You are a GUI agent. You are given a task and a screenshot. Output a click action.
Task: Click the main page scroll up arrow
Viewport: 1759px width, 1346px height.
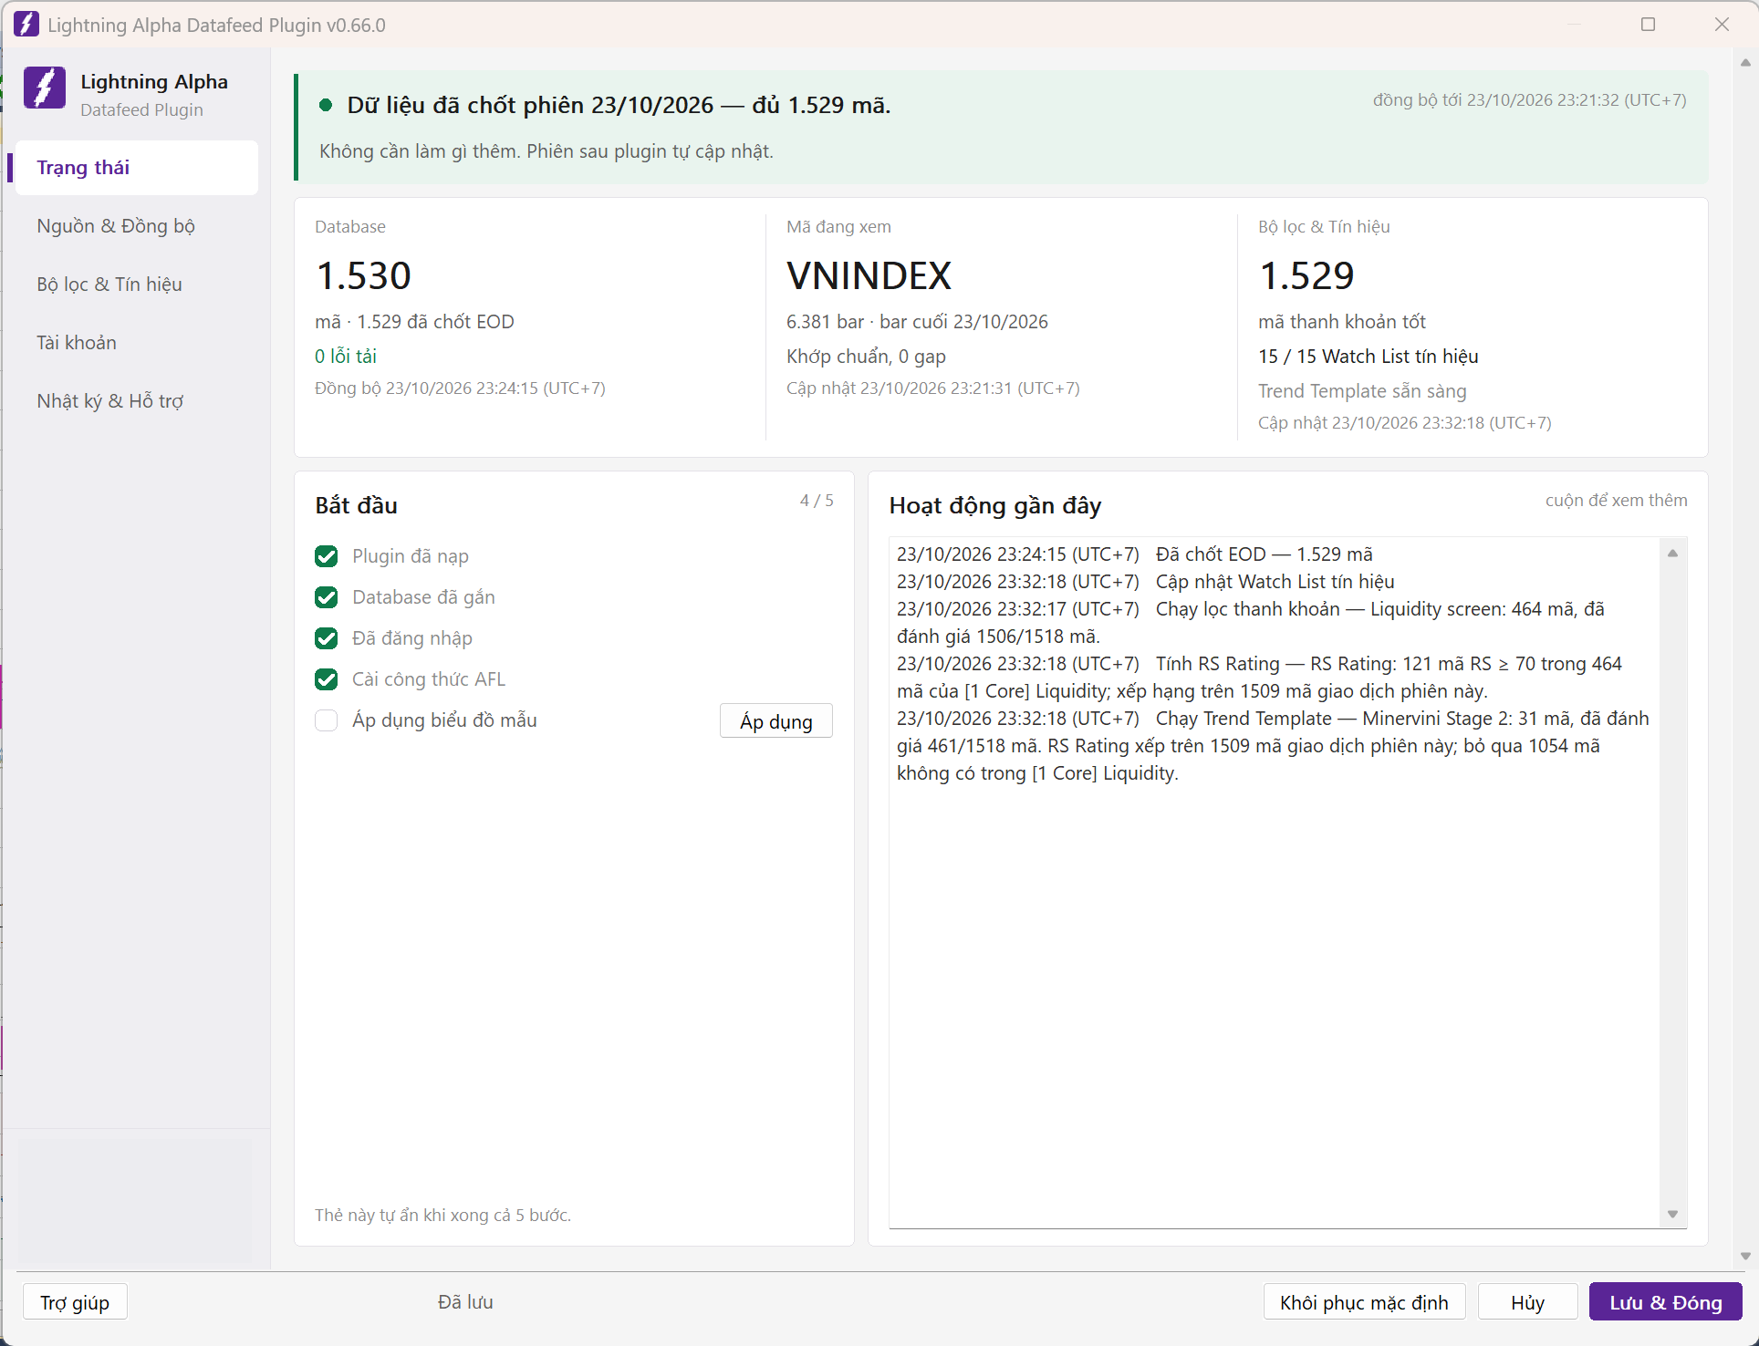(x=1745, y=63)
